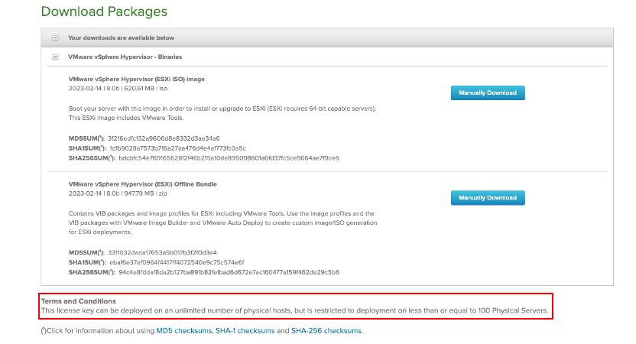
Task: Click the Offline Bundle details line showing 947.79 MB
Action: tap(118, 193)
